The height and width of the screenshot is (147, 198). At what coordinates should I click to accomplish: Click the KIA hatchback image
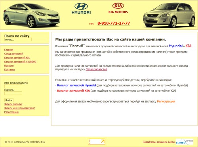tap(169, 15)
